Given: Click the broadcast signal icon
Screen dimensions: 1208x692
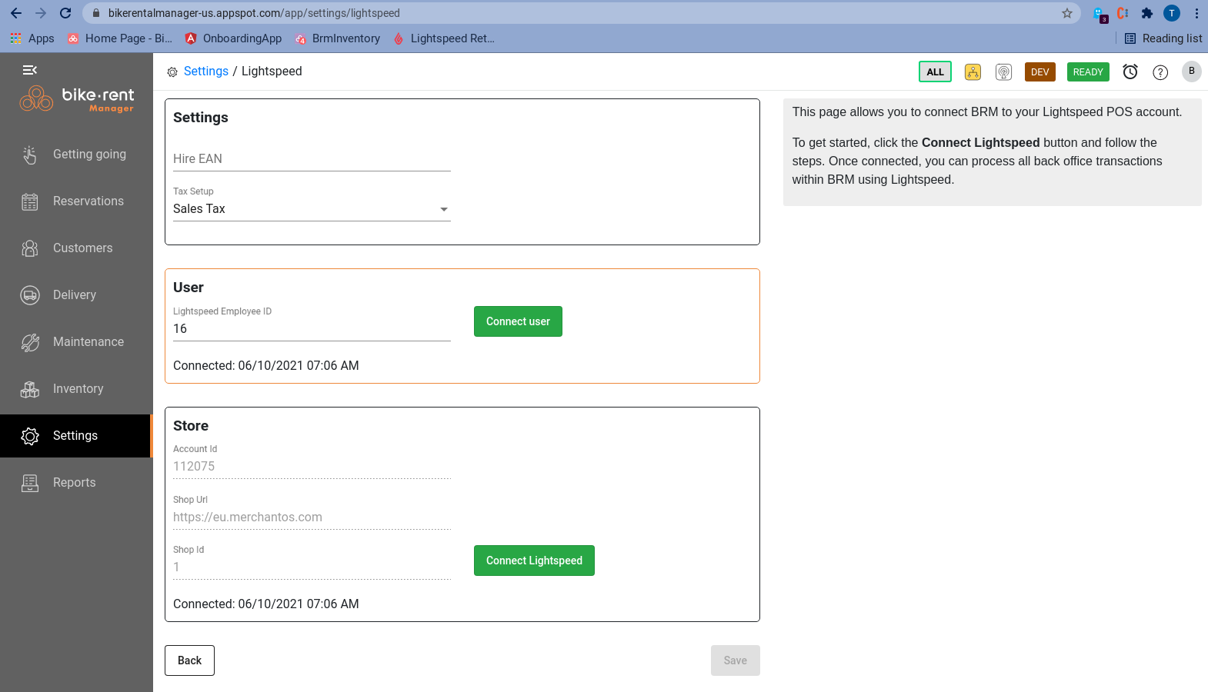Looking at the screenshot, I should 1003,72.
